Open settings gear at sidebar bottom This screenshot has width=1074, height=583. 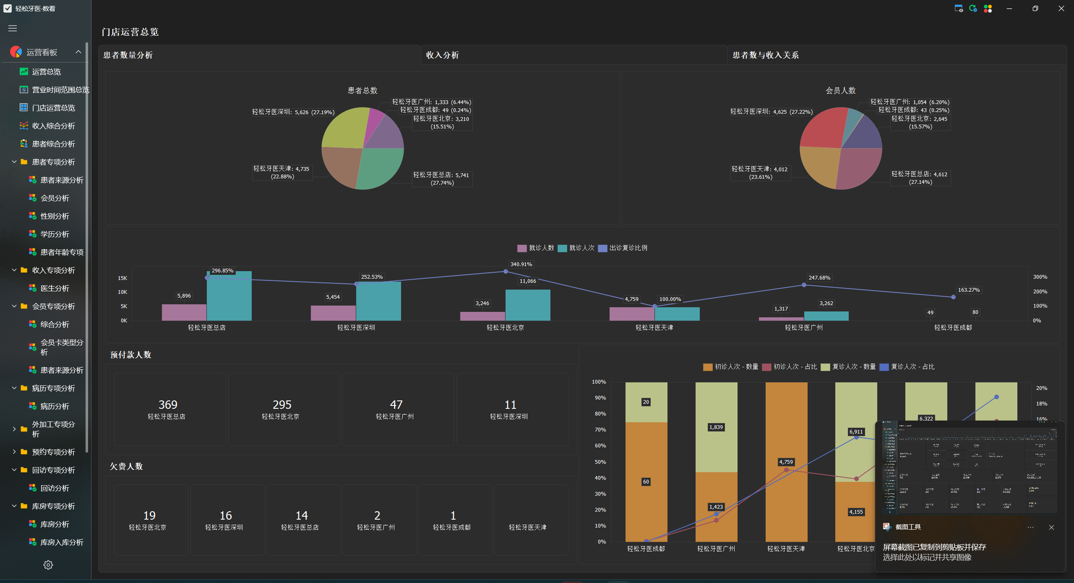[x=48, y=565]
